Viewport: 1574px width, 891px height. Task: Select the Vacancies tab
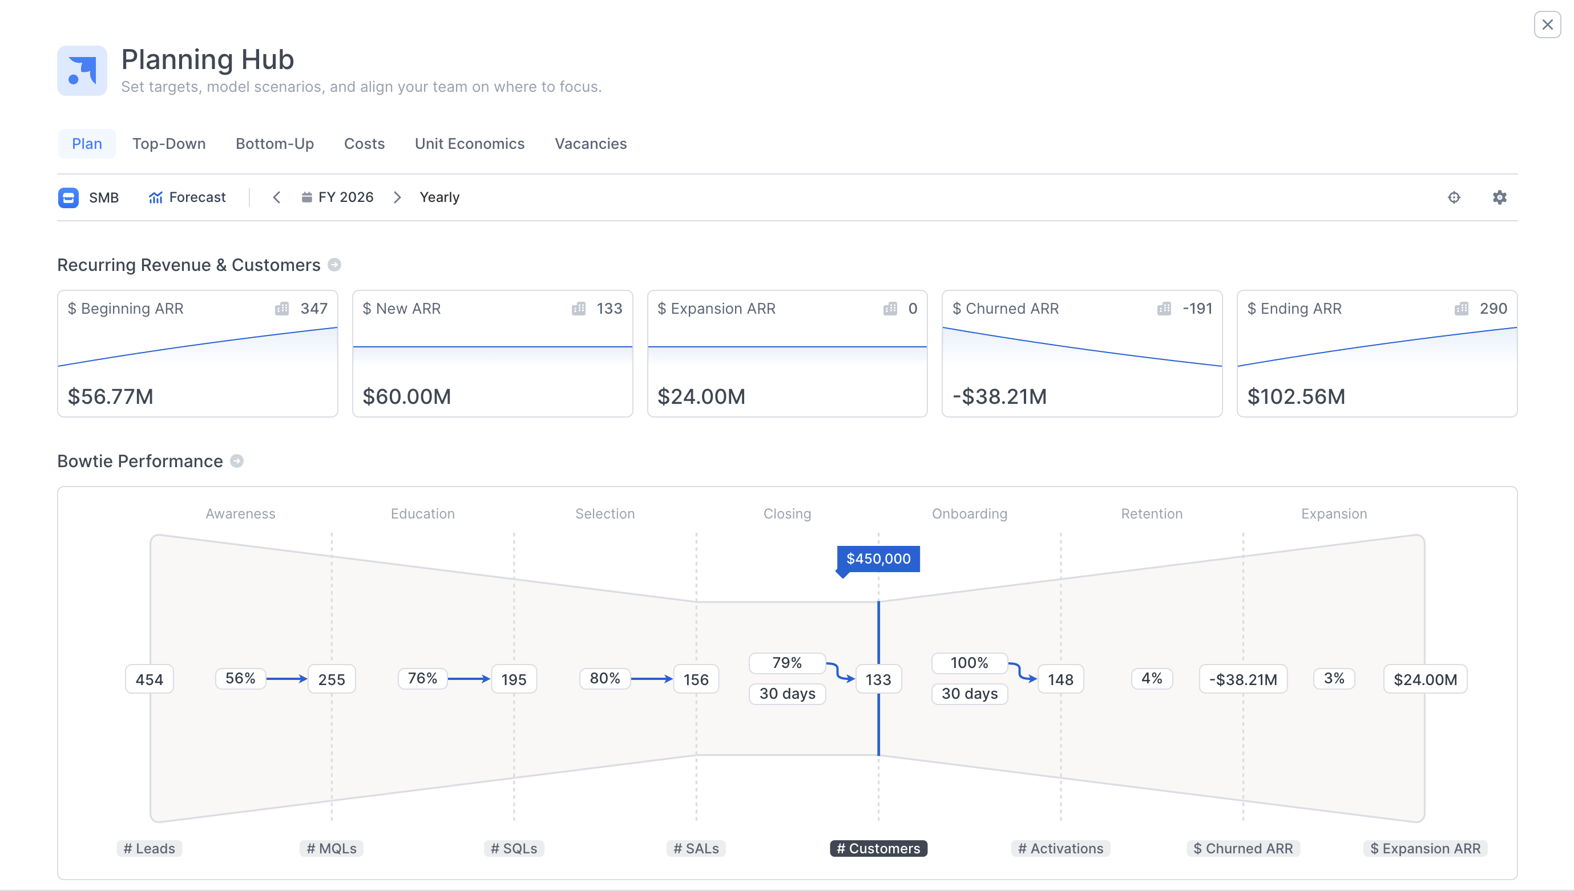tap(590, 144)
